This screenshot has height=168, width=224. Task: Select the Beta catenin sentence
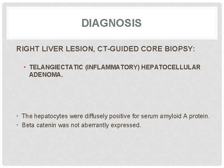(x=82, y=125)
